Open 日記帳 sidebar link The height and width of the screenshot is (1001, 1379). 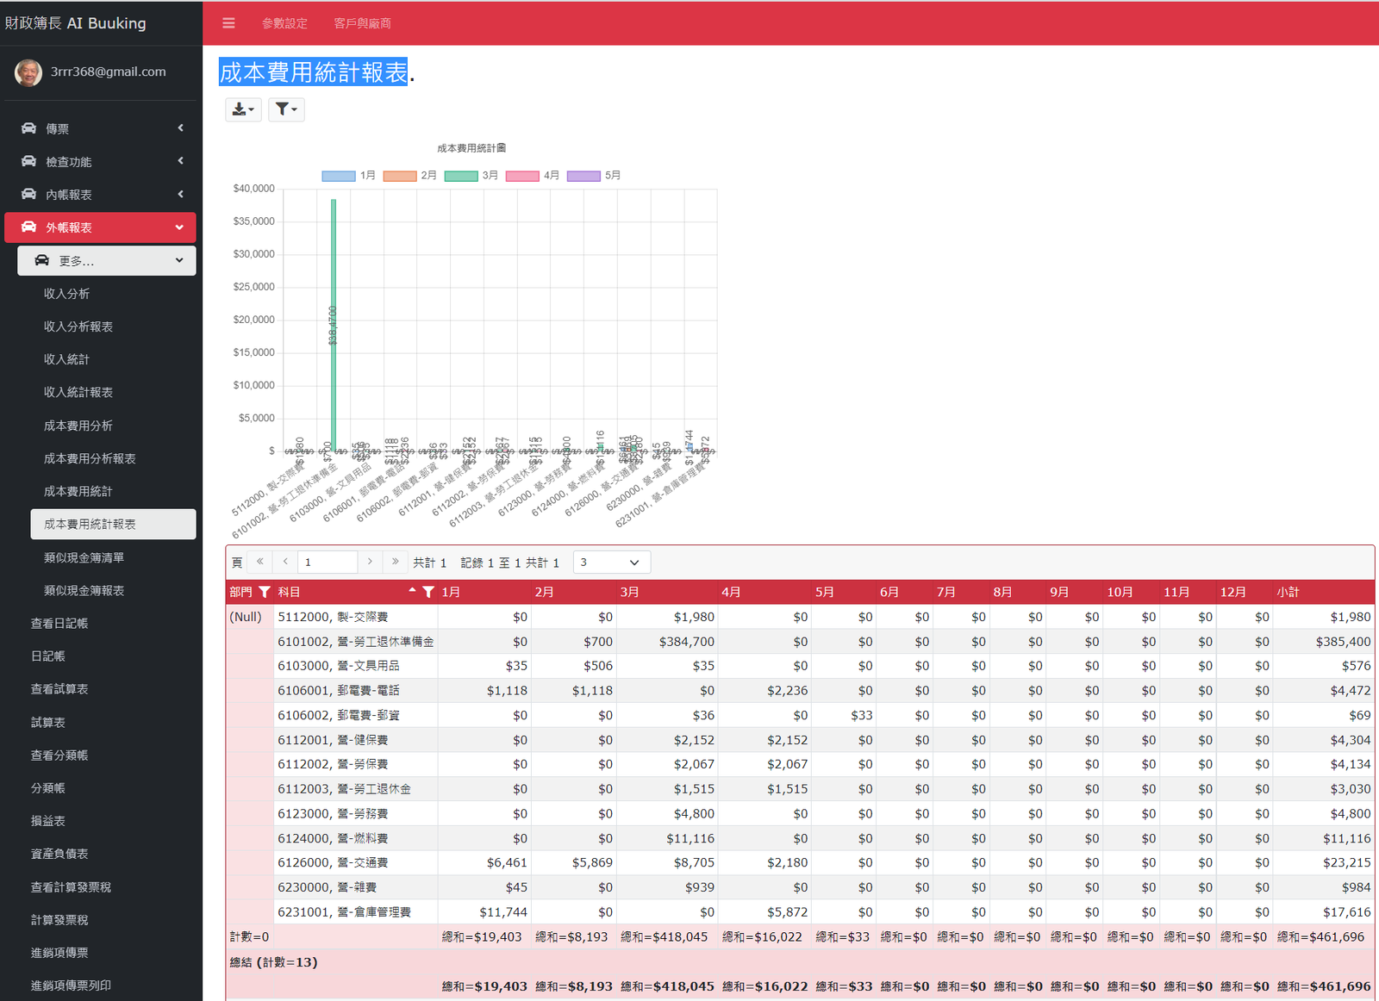[47, 656]
